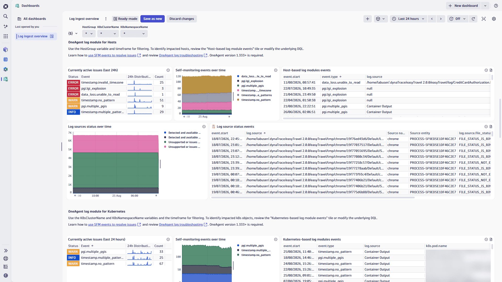502x282 pixels.
Task: Click the add tile plus icon
Action: point(368,19)
